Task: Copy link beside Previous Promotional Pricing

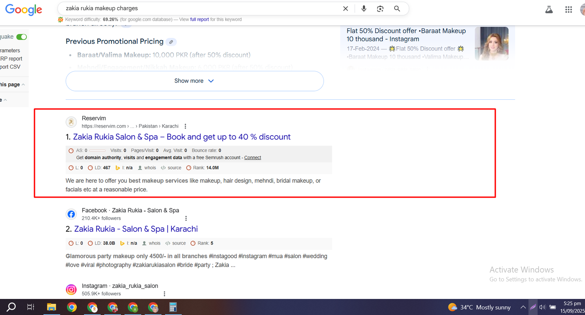Action: pos(171,42)
